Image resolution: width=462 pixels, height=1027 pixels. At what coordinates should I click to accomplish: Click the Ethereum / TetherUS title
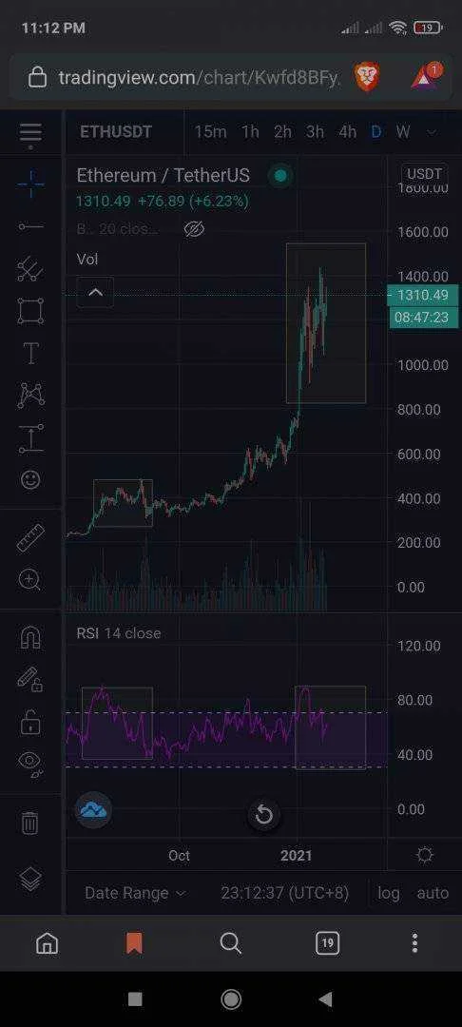pyautogui.click(x=163, y=176)
